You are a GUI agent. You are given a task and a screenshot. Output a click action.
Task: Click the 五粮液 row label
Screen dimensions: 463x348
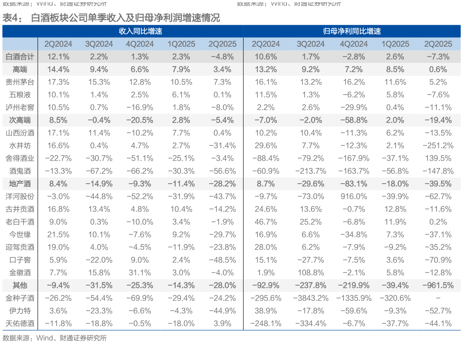[20, 95]
